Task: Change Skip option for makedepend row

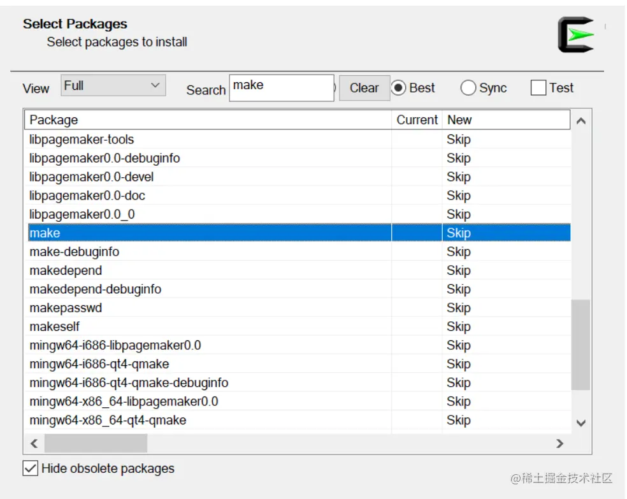Action: click(459, 271)
